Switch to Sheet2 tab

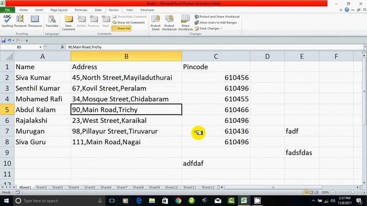(x=41, y=187)
